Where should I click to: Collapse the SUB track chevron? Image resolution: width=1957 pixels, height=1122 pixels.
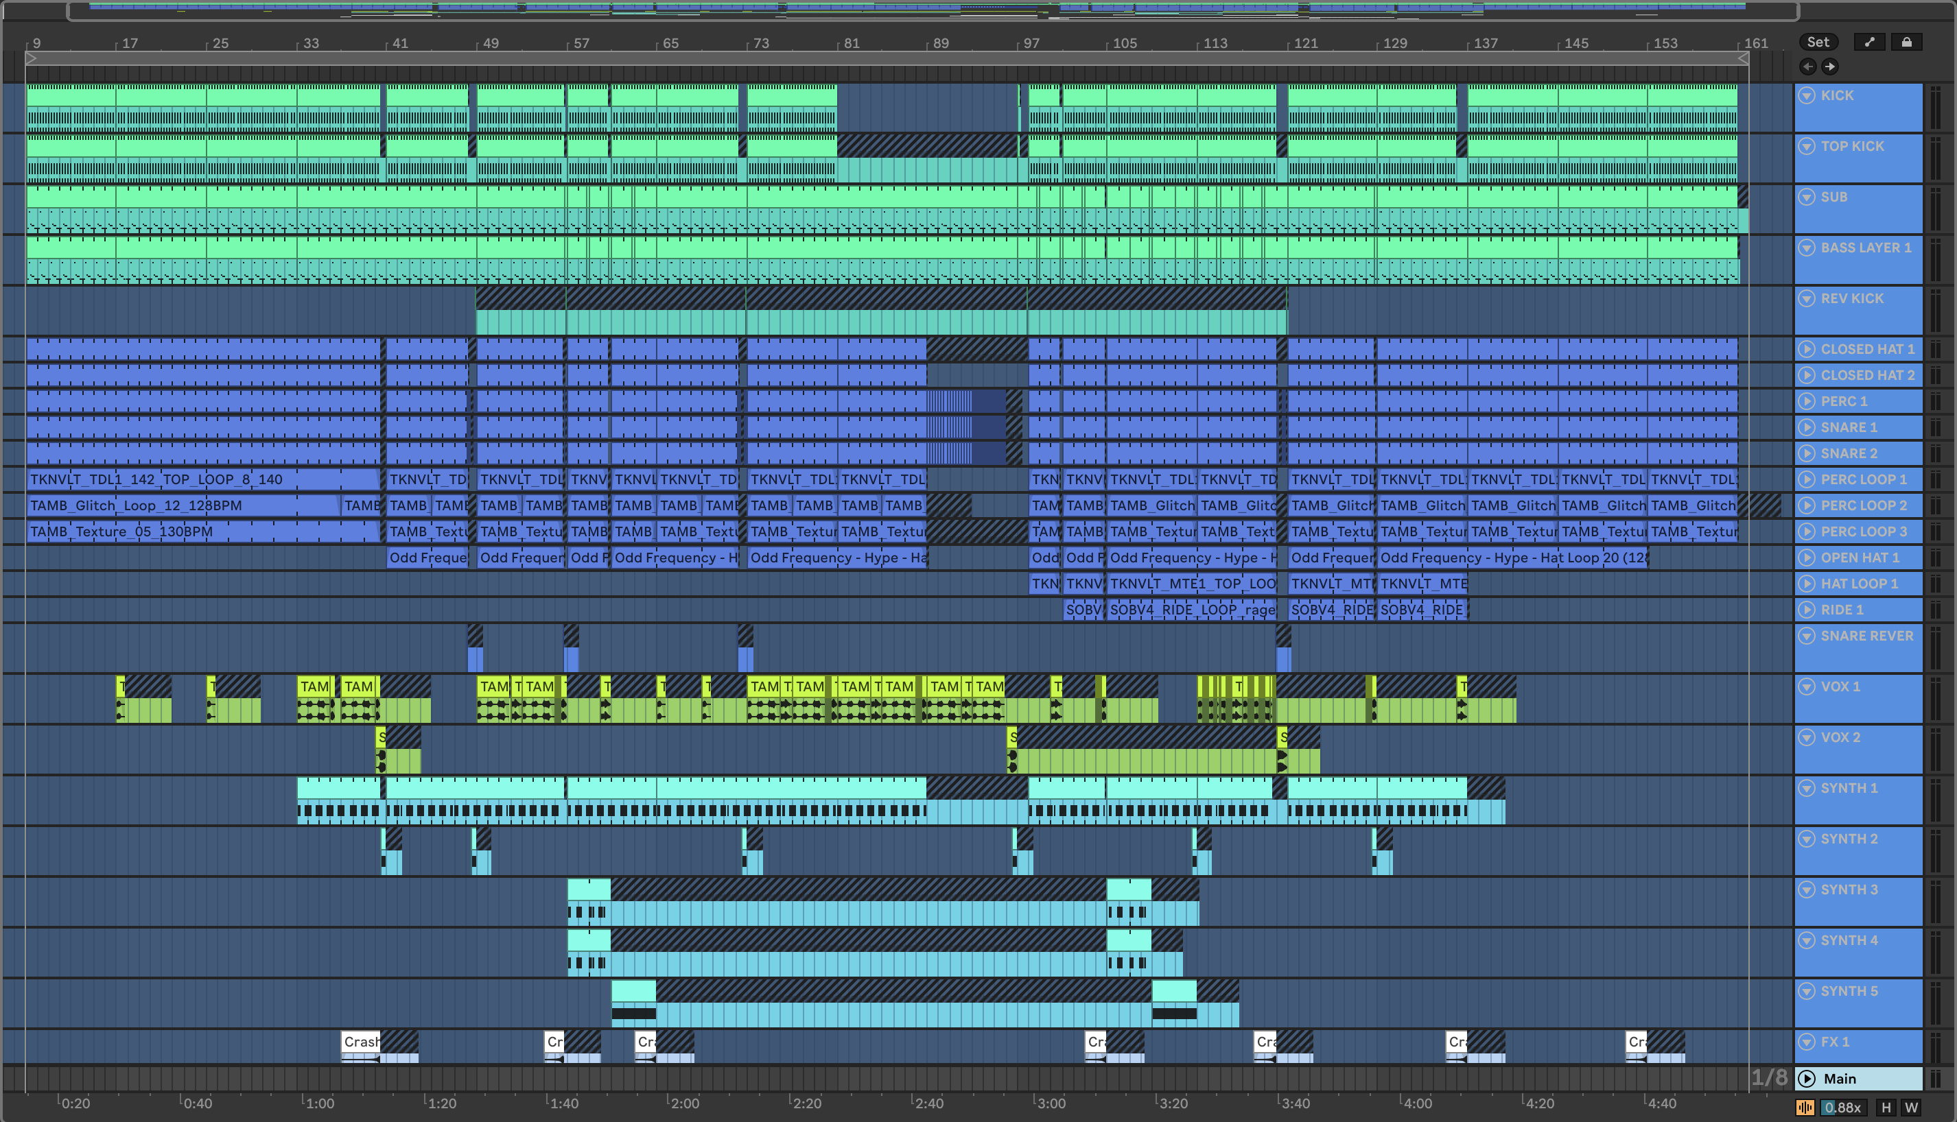(x=1807, y=198)
